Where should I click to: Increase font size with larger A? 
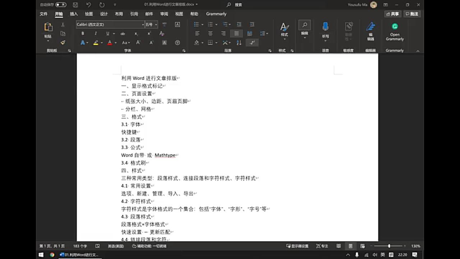138,42
